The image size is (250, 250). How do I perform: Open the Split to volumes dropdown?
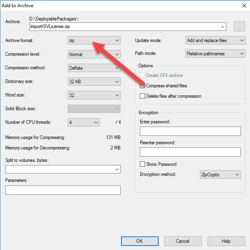(63, 169)
